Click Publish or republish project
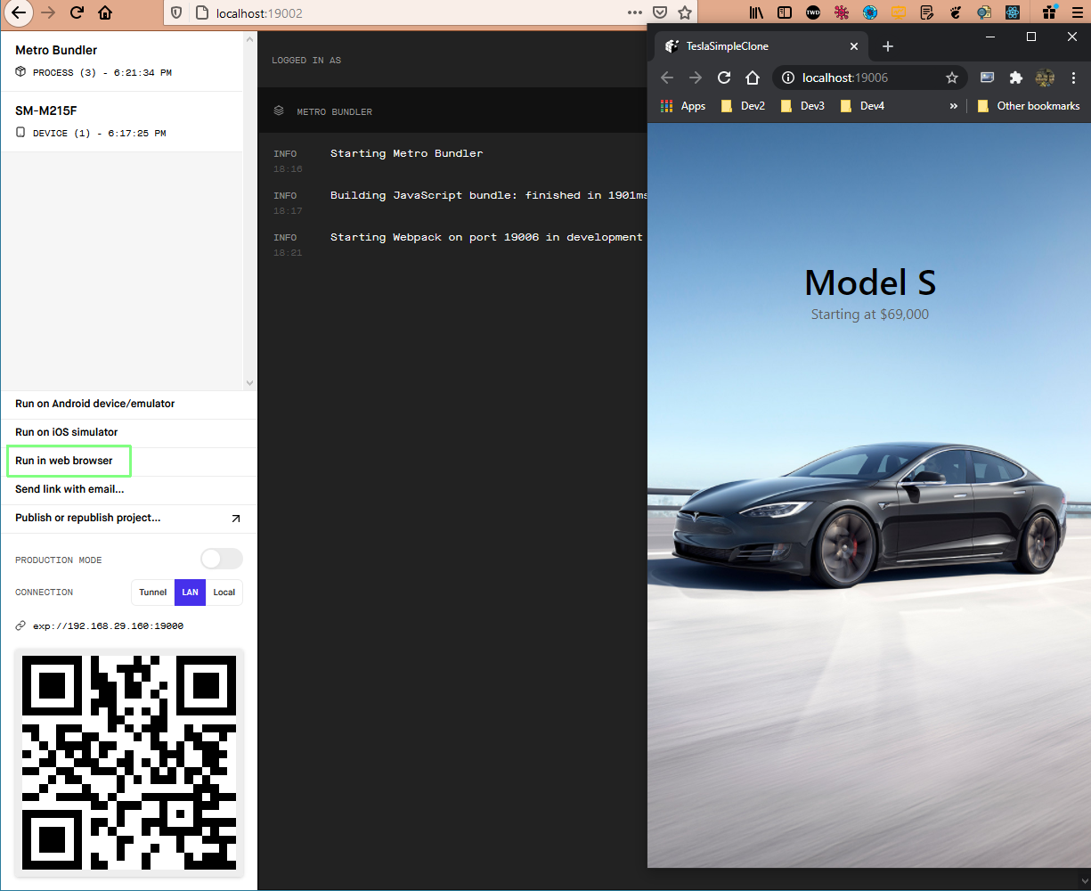The height and width of the screenshot is (891, 1091). click(88, 518)
